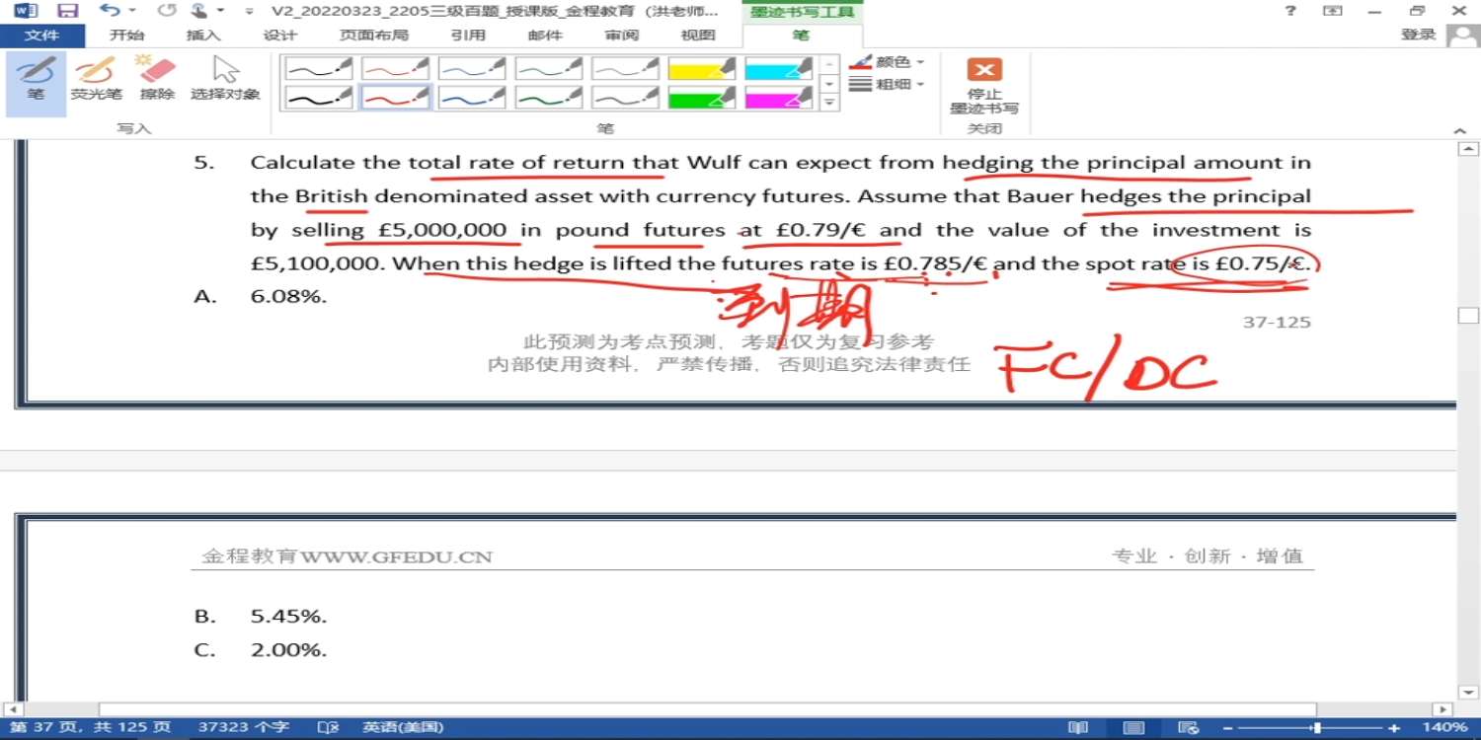The height and width of the screenshot is (740, 1481).
Task: Pick the thin blue pen style
Action: (472, 68)
